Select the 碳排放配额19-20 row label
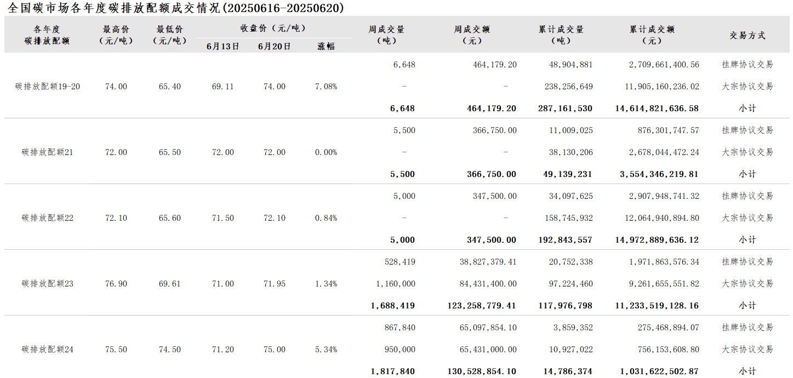 coord(48,87)
